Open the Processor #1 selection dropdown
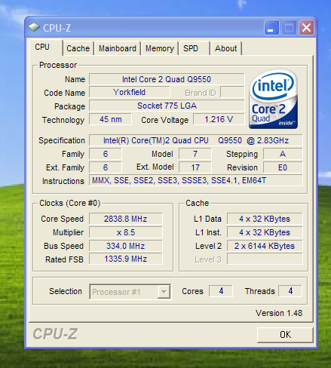The width and height of the screenshot is (331, 368). pos(130,292)
